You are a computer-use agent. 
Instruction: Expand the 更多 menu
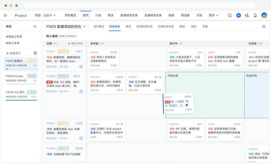213,15
